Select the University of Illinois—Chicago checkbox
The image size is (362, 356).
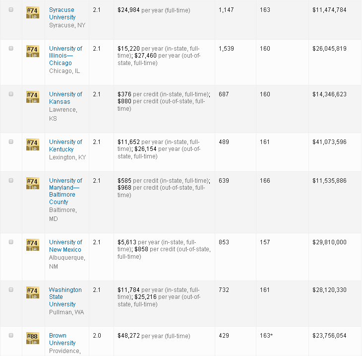click(x=11, y=48)
